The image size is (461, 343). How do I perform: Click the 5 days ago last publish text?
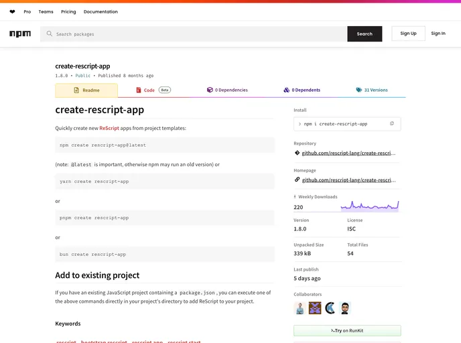tap(307, 278)
